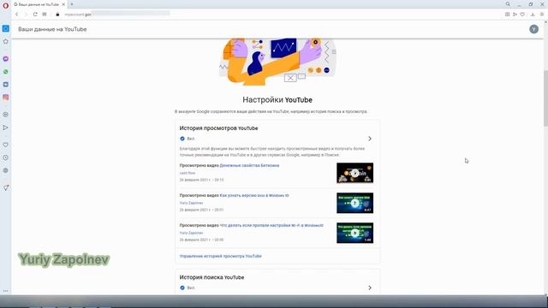The image size is (548, 308).
Task: Go forward with the browser forward arrow
Action: [26, 15]
